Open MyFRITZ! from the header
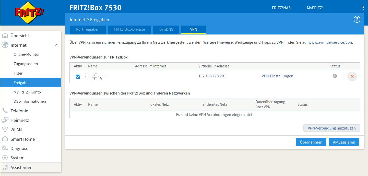The width and height of the screenshot is (368, 176). point(315,8)
